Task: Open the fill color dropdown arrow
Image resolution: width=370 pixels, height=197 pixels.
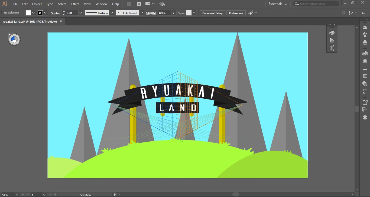Action: (34, 13)
